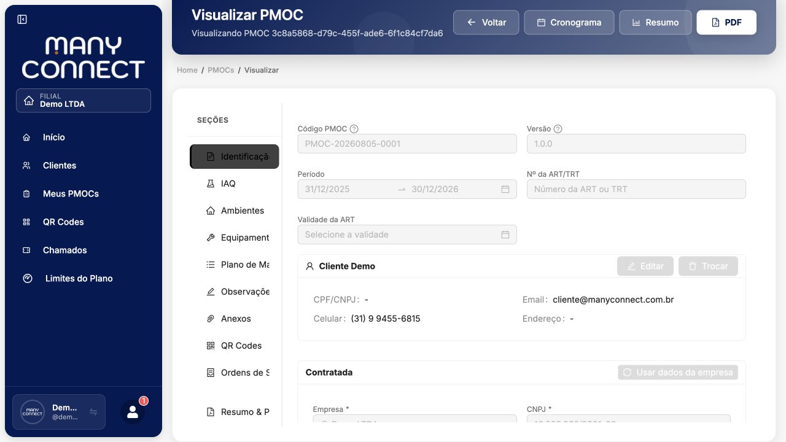Viewport: 786px width, 442px height.
Task: Open the Início menu label
Action: tap(54, 138)
